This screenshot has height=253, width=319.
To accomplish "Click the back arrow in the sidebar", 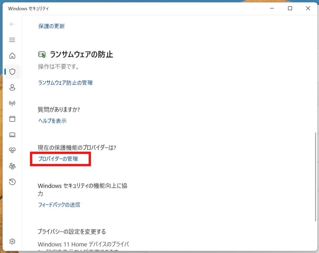I will tap(12, 24).
